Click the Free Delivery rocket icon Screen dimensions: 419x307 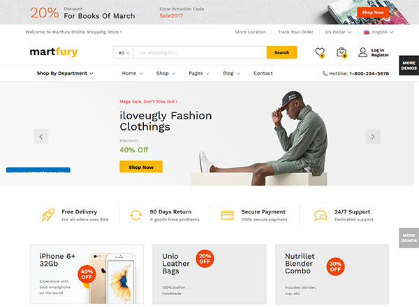(47, 215)
